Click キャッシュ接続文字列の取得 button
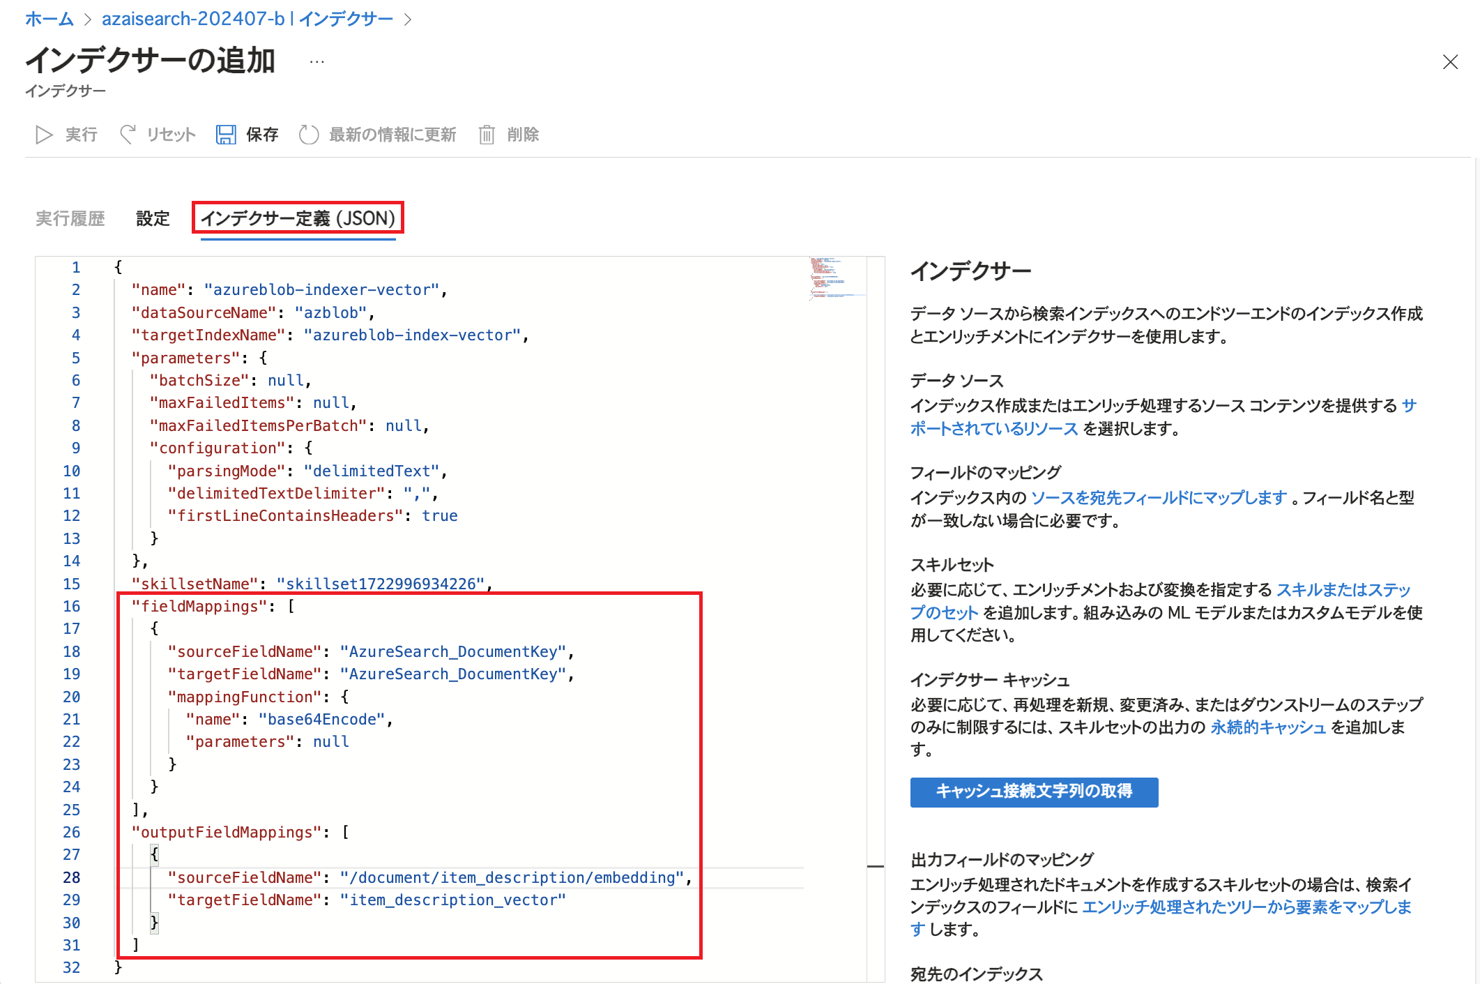 click(1034, 792)
